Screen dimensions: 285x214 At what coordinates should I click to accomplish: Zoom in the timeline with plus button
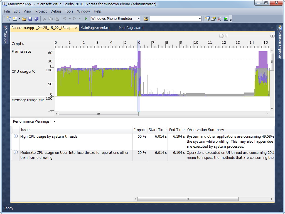(x=272, y=36)
